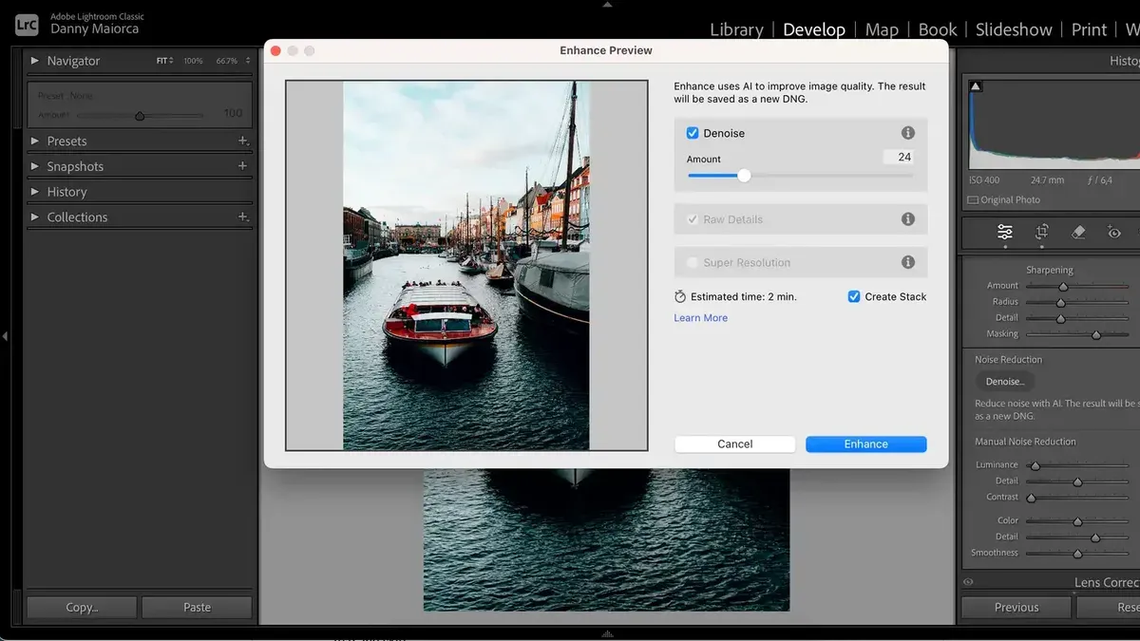Switch to the Print module
The height and width of the screenshot is (641, 1140).
[1089, 29]
